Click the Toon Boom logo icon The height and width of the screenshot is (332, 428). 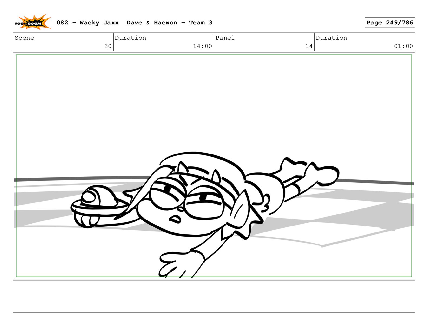tap(32, 22)
